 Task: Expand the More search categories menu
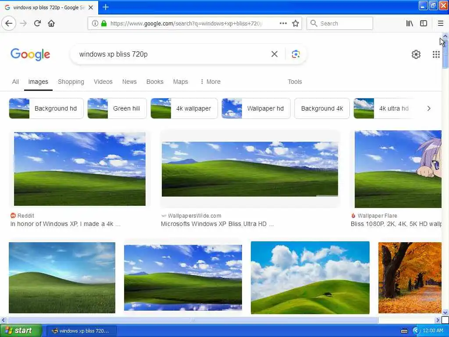pos(210,82)
